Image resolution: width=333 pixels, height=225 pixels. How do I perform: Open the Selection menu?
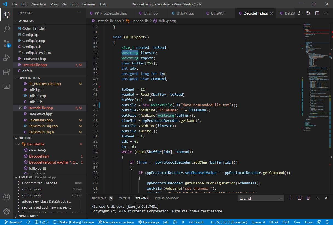pos(39,4)
